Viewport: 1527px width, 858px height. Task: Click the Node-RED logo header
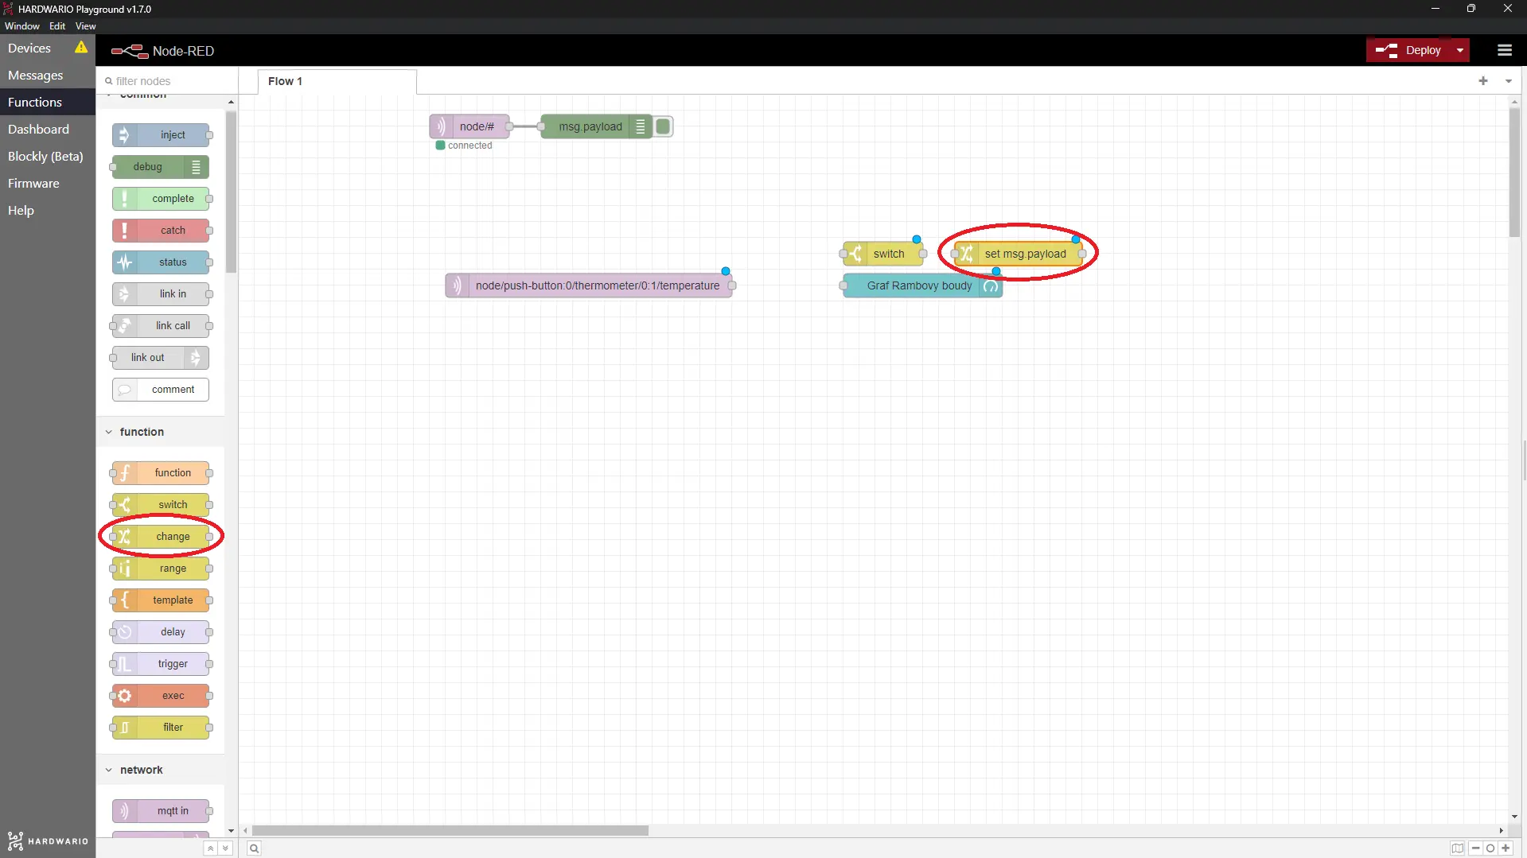[x=163, y=51]
